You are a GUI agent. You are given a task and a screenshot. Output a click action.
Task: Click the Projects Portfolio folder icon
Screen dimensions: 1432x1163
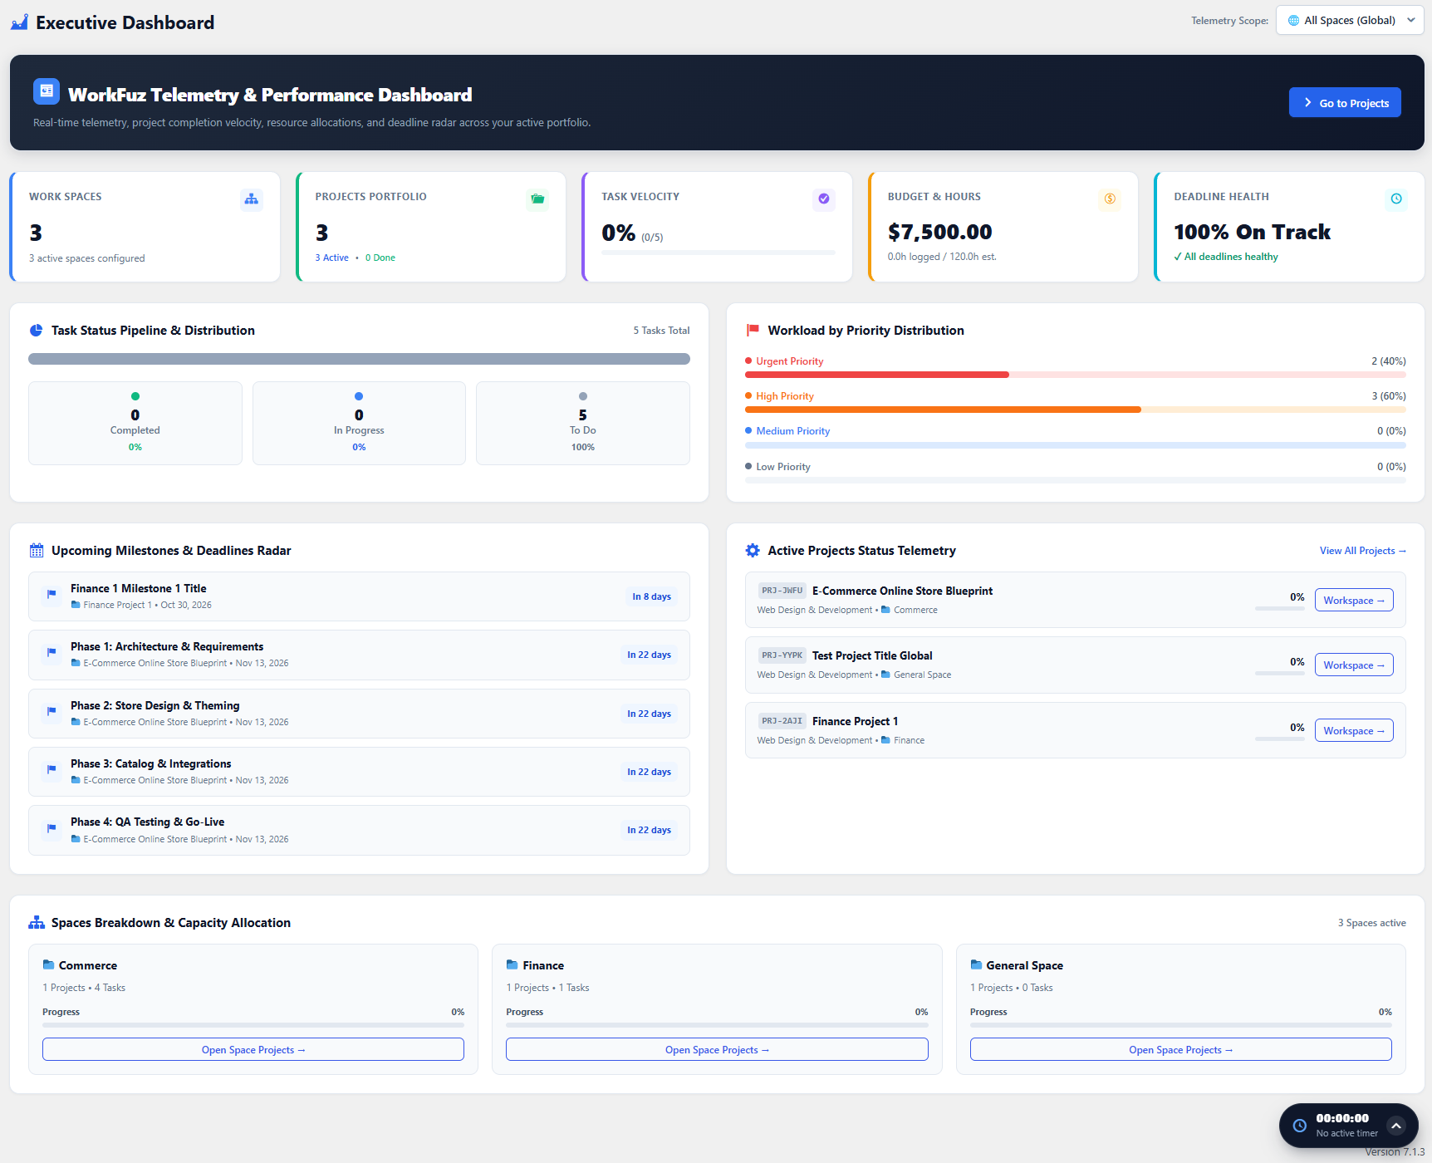pos(537,199)
